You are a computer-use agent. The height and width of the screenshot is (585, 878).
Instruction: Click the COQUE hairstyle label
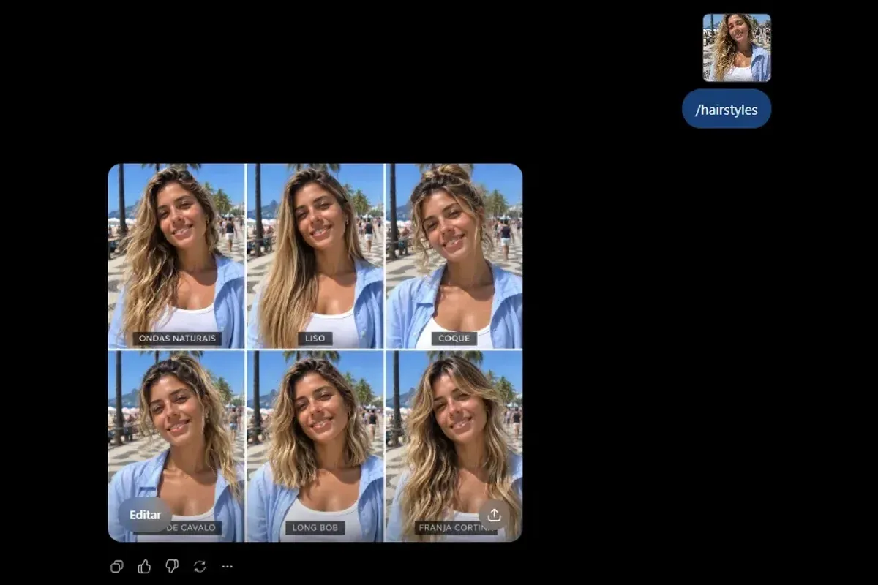tap(454, 339)
